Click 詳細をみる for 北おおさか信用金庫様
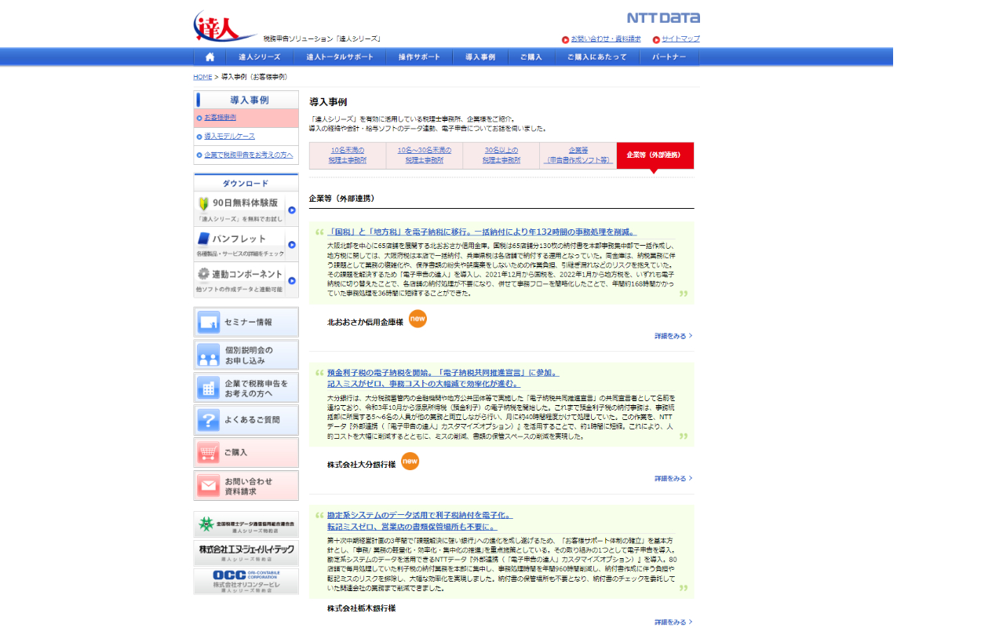This screenshot has width=981, height=628. [673, 336]
